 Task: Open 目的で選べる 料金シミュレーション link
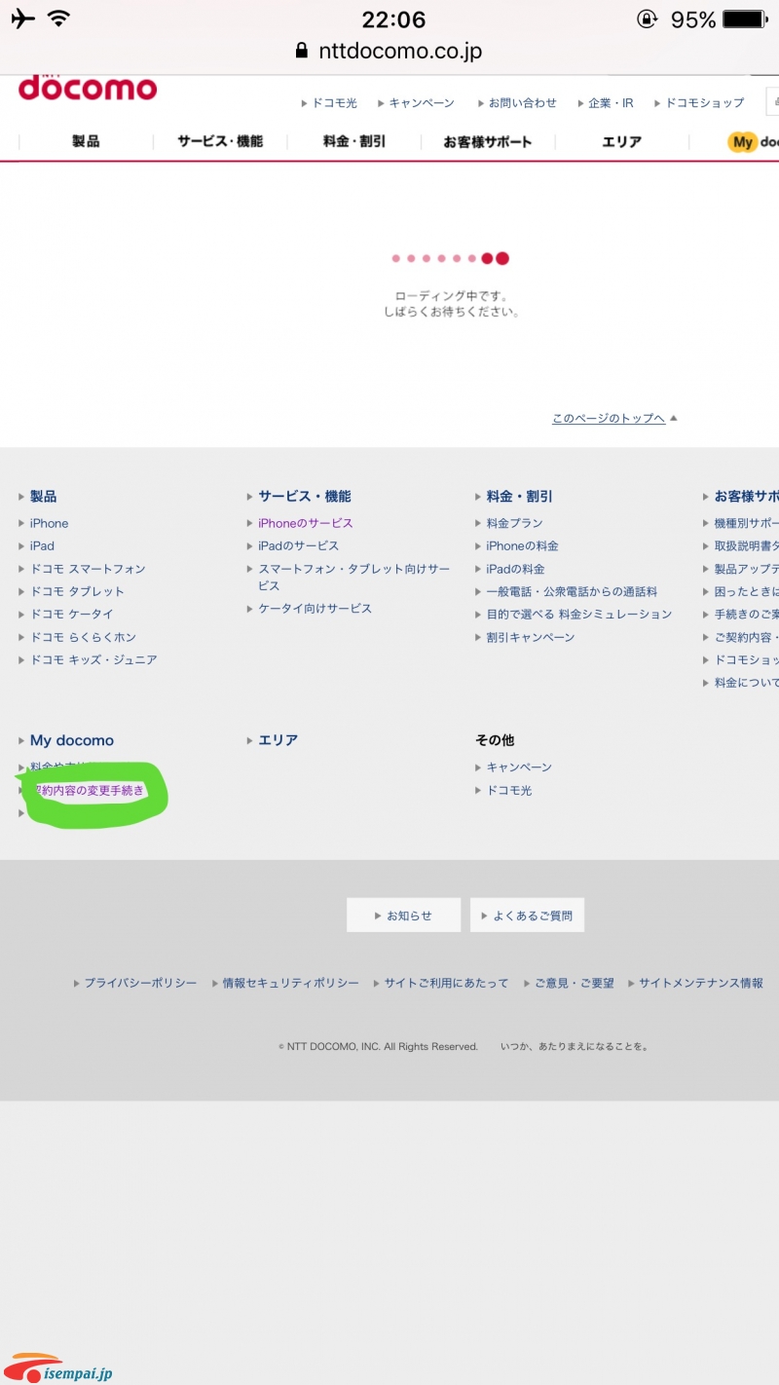(579, 615)
